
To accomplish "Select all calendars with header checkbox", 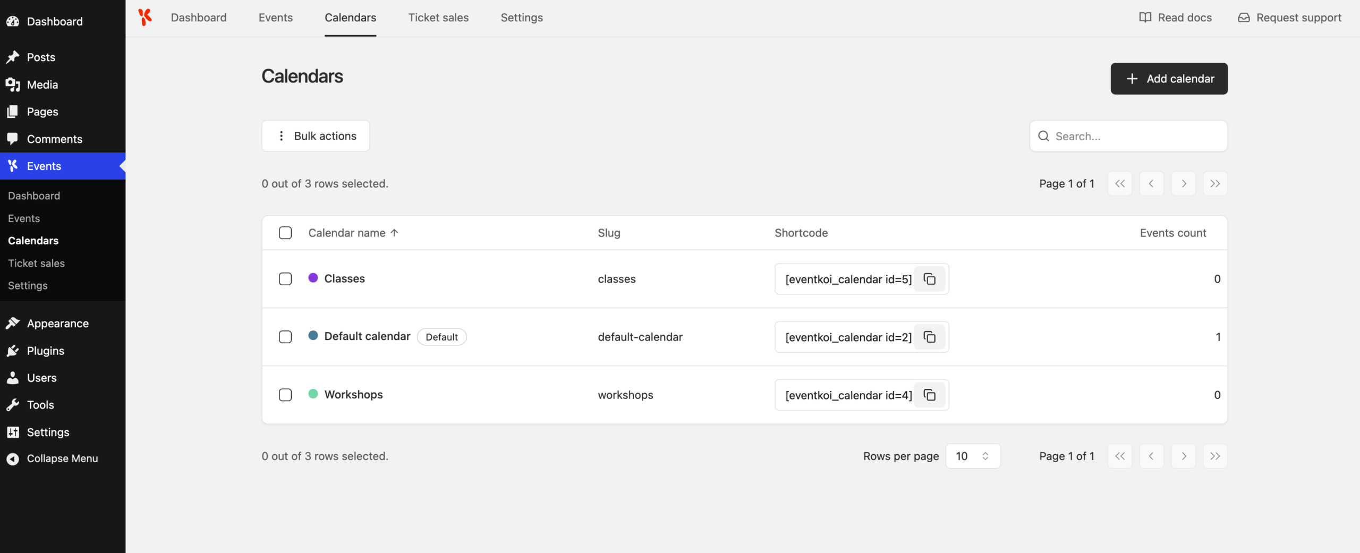I will point(285,233).
